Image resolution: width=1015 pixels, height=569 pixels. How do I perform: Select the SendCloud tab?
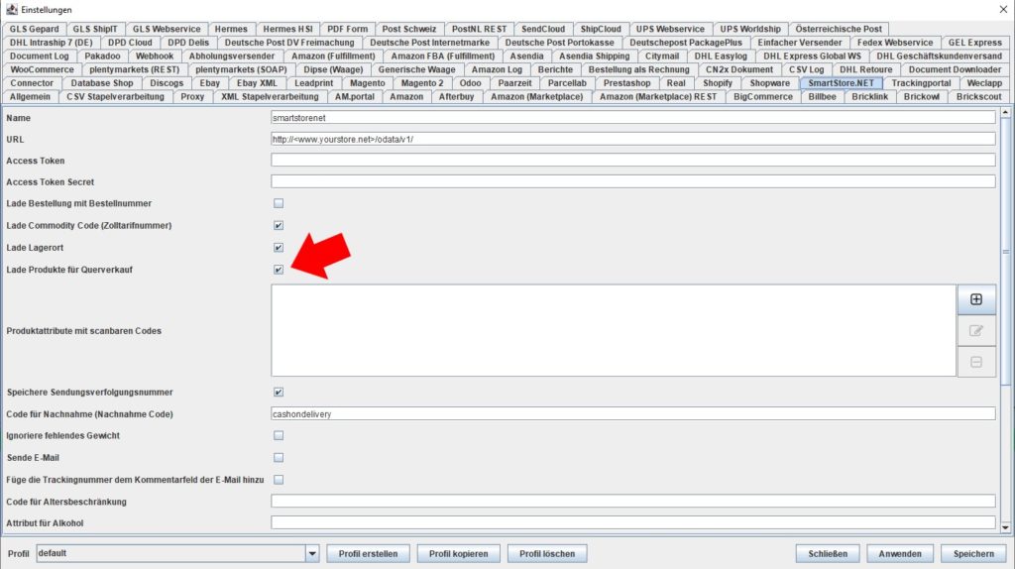click(543, 29)
